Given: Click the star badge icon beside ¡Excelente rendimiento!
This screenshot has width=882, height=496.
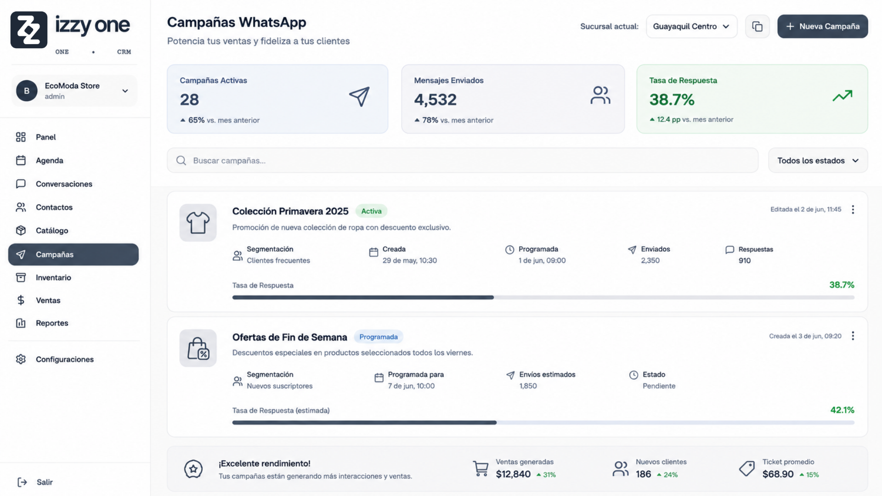Looking at the screenshot, I should coord(193,469).
